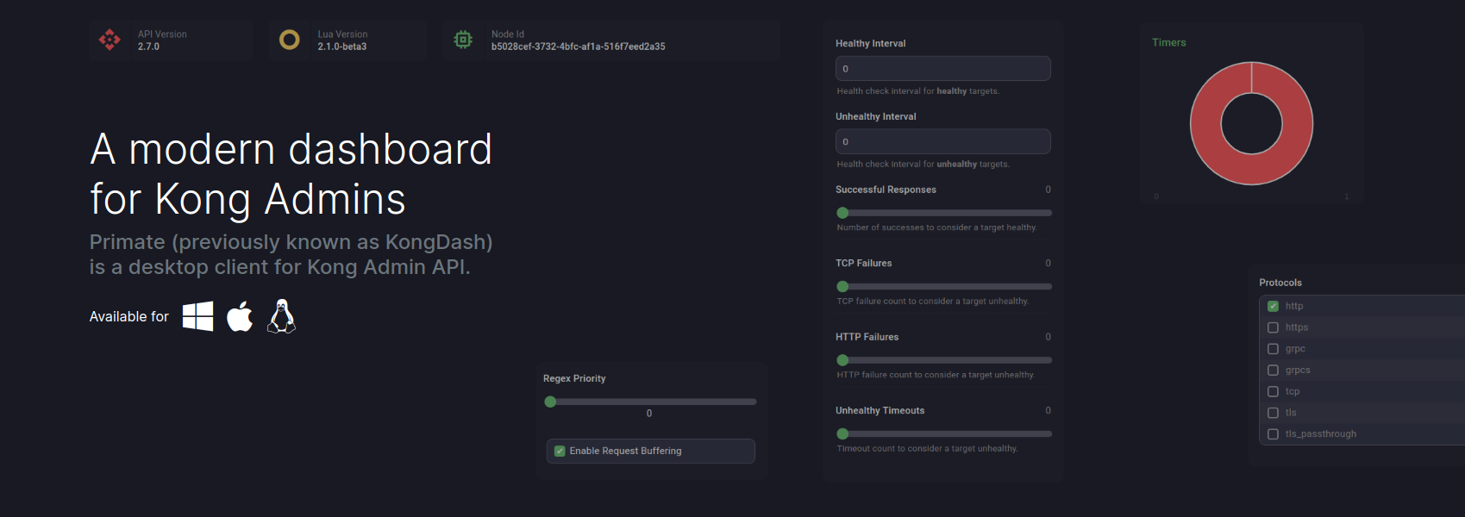Click the green Node Id chip icon
1465x517 pixels.
(463, 40)
